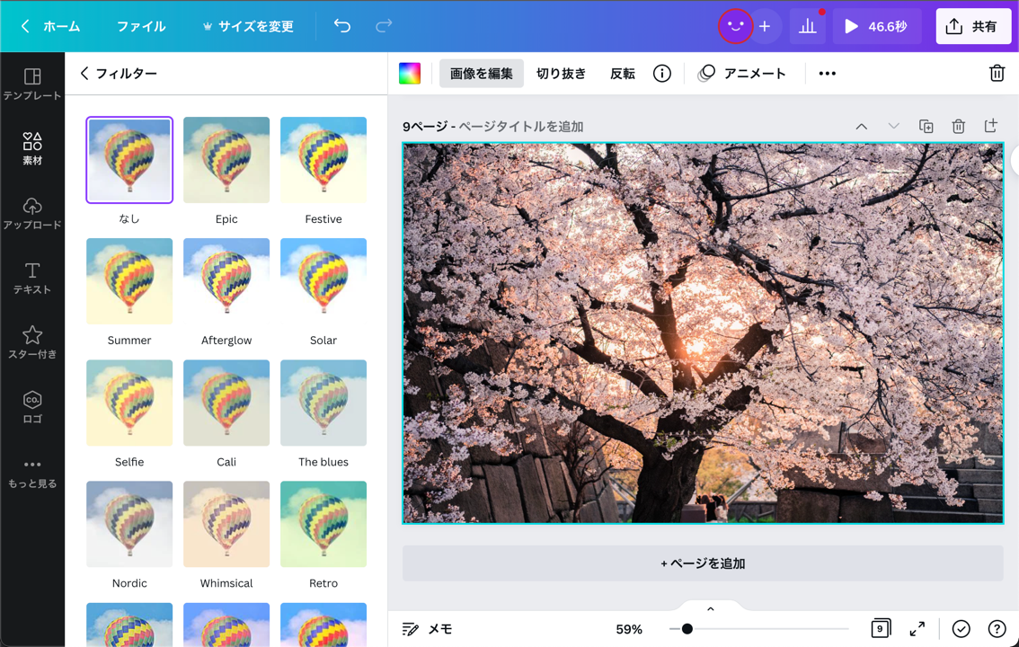Viewport: 1019px width, 647px height.
Task: Click the rainbow color picker swatch
Action: (410, 74)
